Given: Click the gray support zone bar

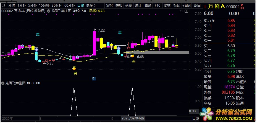Looking at the screenshot, I should click(158, 52).
